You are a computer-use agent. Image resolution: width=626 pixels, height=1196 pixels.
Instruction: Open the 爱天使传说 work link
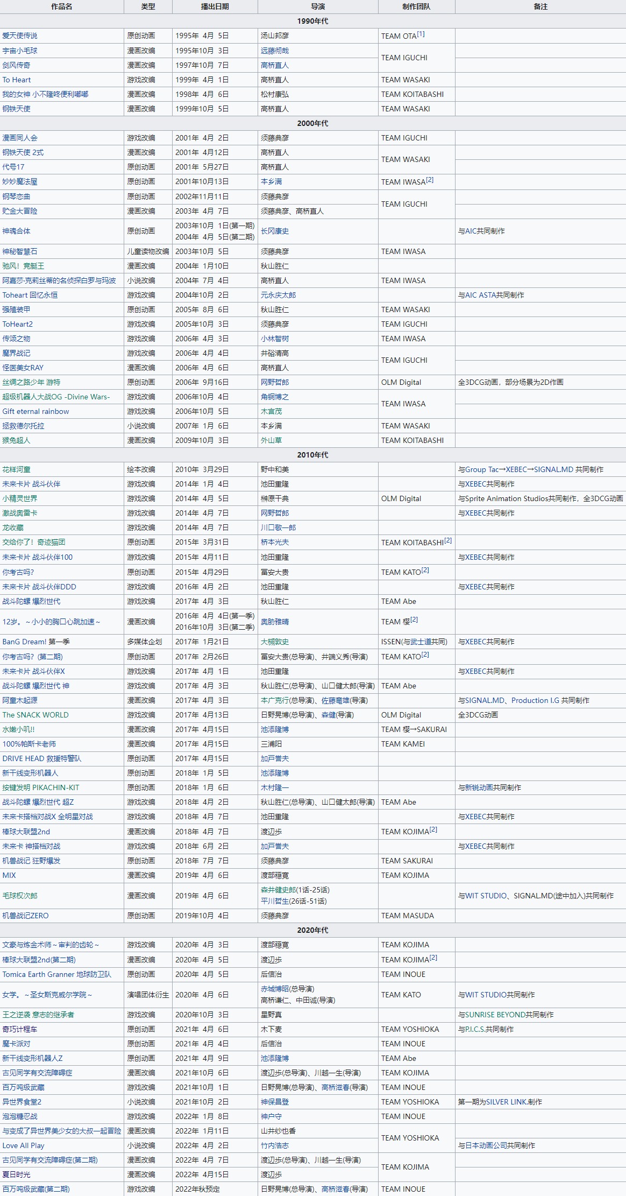pyautogui.click(x=20, y=36)
